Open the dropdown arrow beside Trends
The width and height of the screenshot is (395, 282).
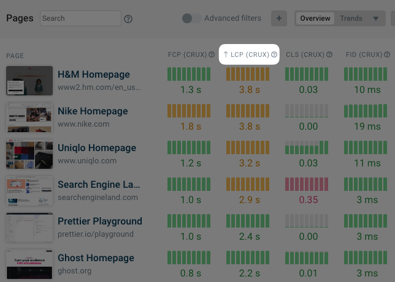[x=375, y=18]
